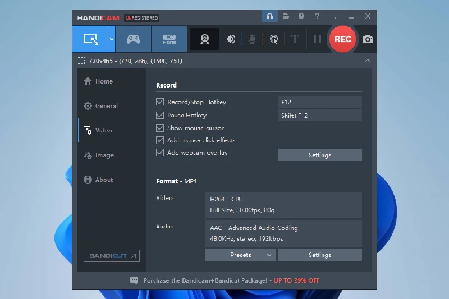Screen dimensions: 449x299
Task: Toggle the webcam overlay icon
Action: tap(205, 39)
